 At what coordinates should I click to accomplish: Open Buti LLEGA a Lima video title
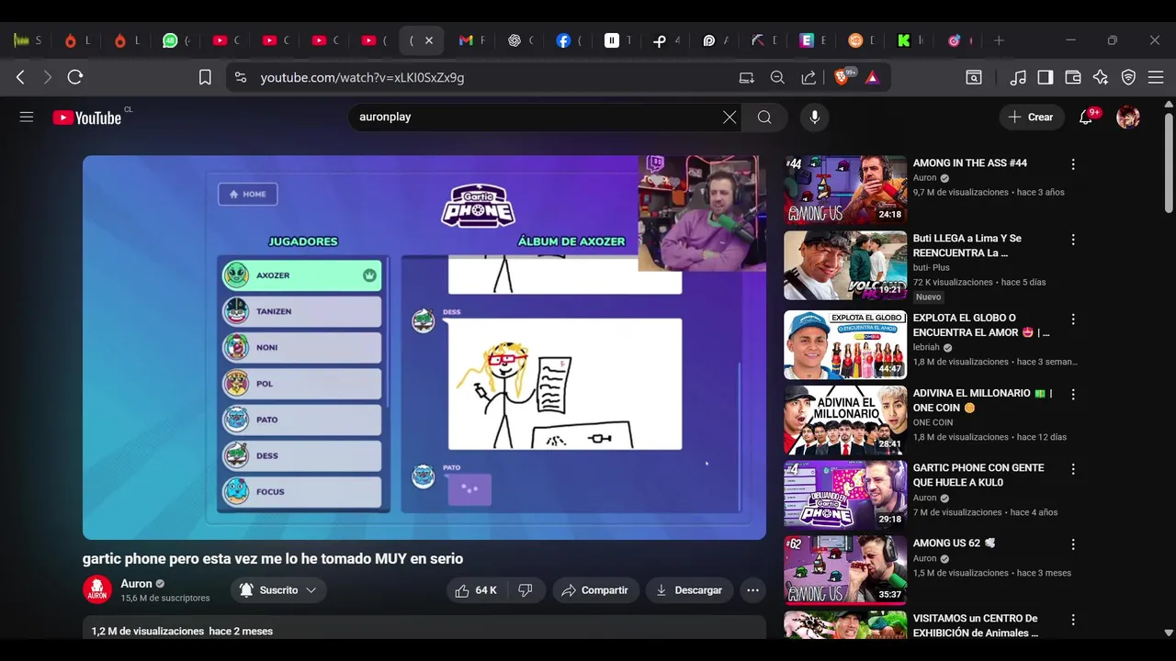(x=967, y=245)
